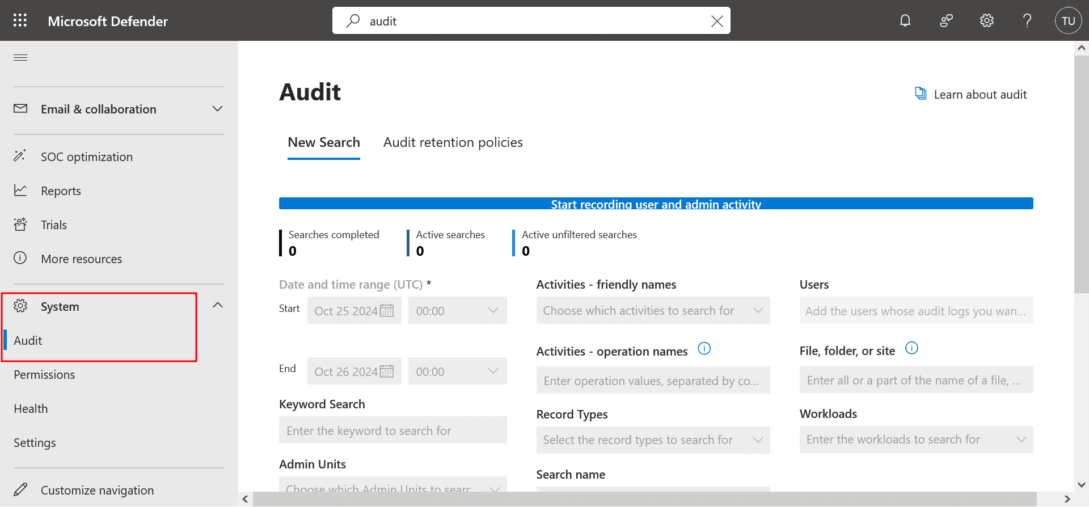Switch to Audit retention policies tab
The height and width of the screenshot is (507, 1089).
tap(453, 142)
